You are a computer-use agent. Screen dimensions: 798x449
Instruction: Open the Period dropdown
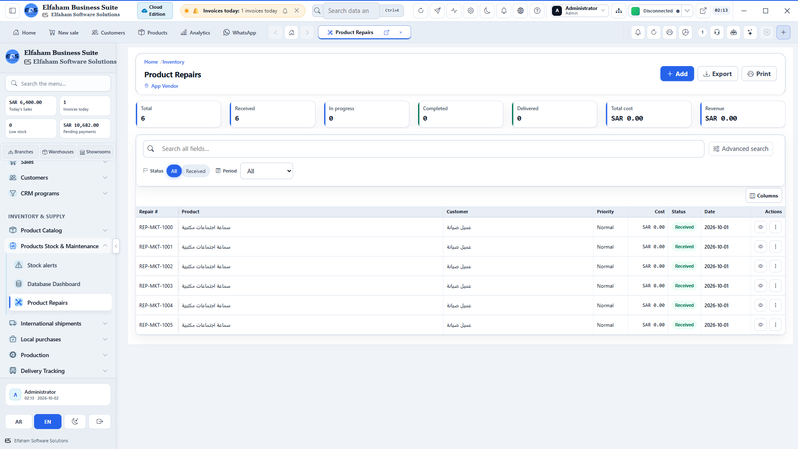[x=266, y=171]
